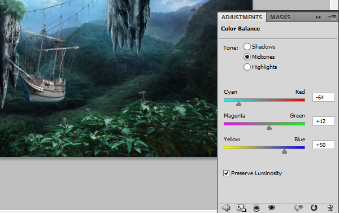The width and height of the screenshot is (339, 213).
Task: Switch panel to Expanded View icon
Action: (x=241, y=208)
